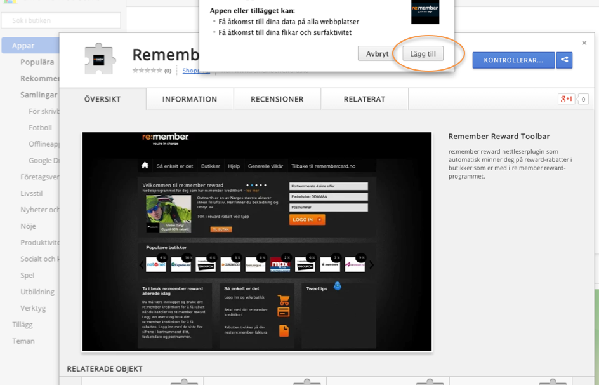This screenshot has height=385, width=599.
Task: Click the orange shopping cart icon
Action: coord(284,299)
